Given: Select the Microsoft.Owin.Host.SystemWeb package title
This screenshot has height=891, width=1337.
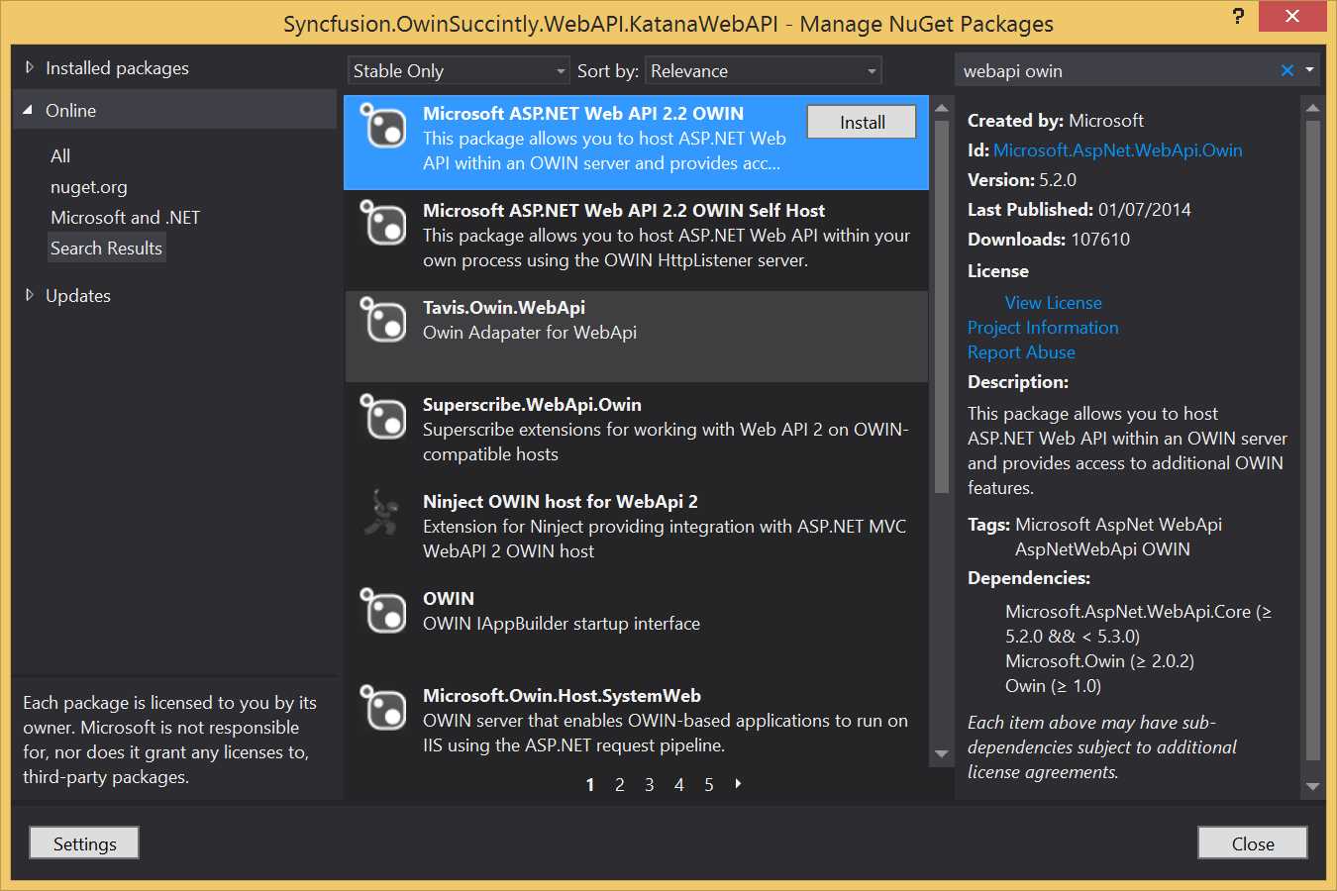Looking at the screenshot, I should click(x=562, y=695).
